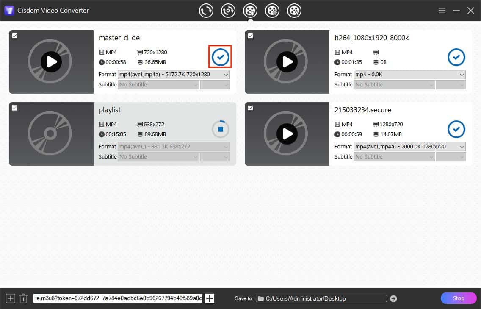Toggle checkbox for playlist video
This screenshot has height=309, width=481.
[x=14, y=108]
